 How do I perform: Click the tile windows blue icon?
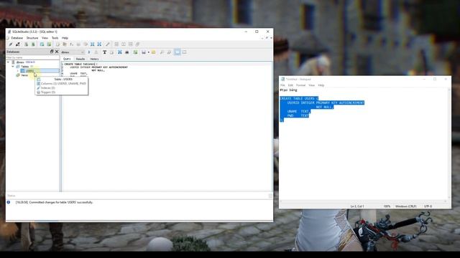tap(92, 44)
